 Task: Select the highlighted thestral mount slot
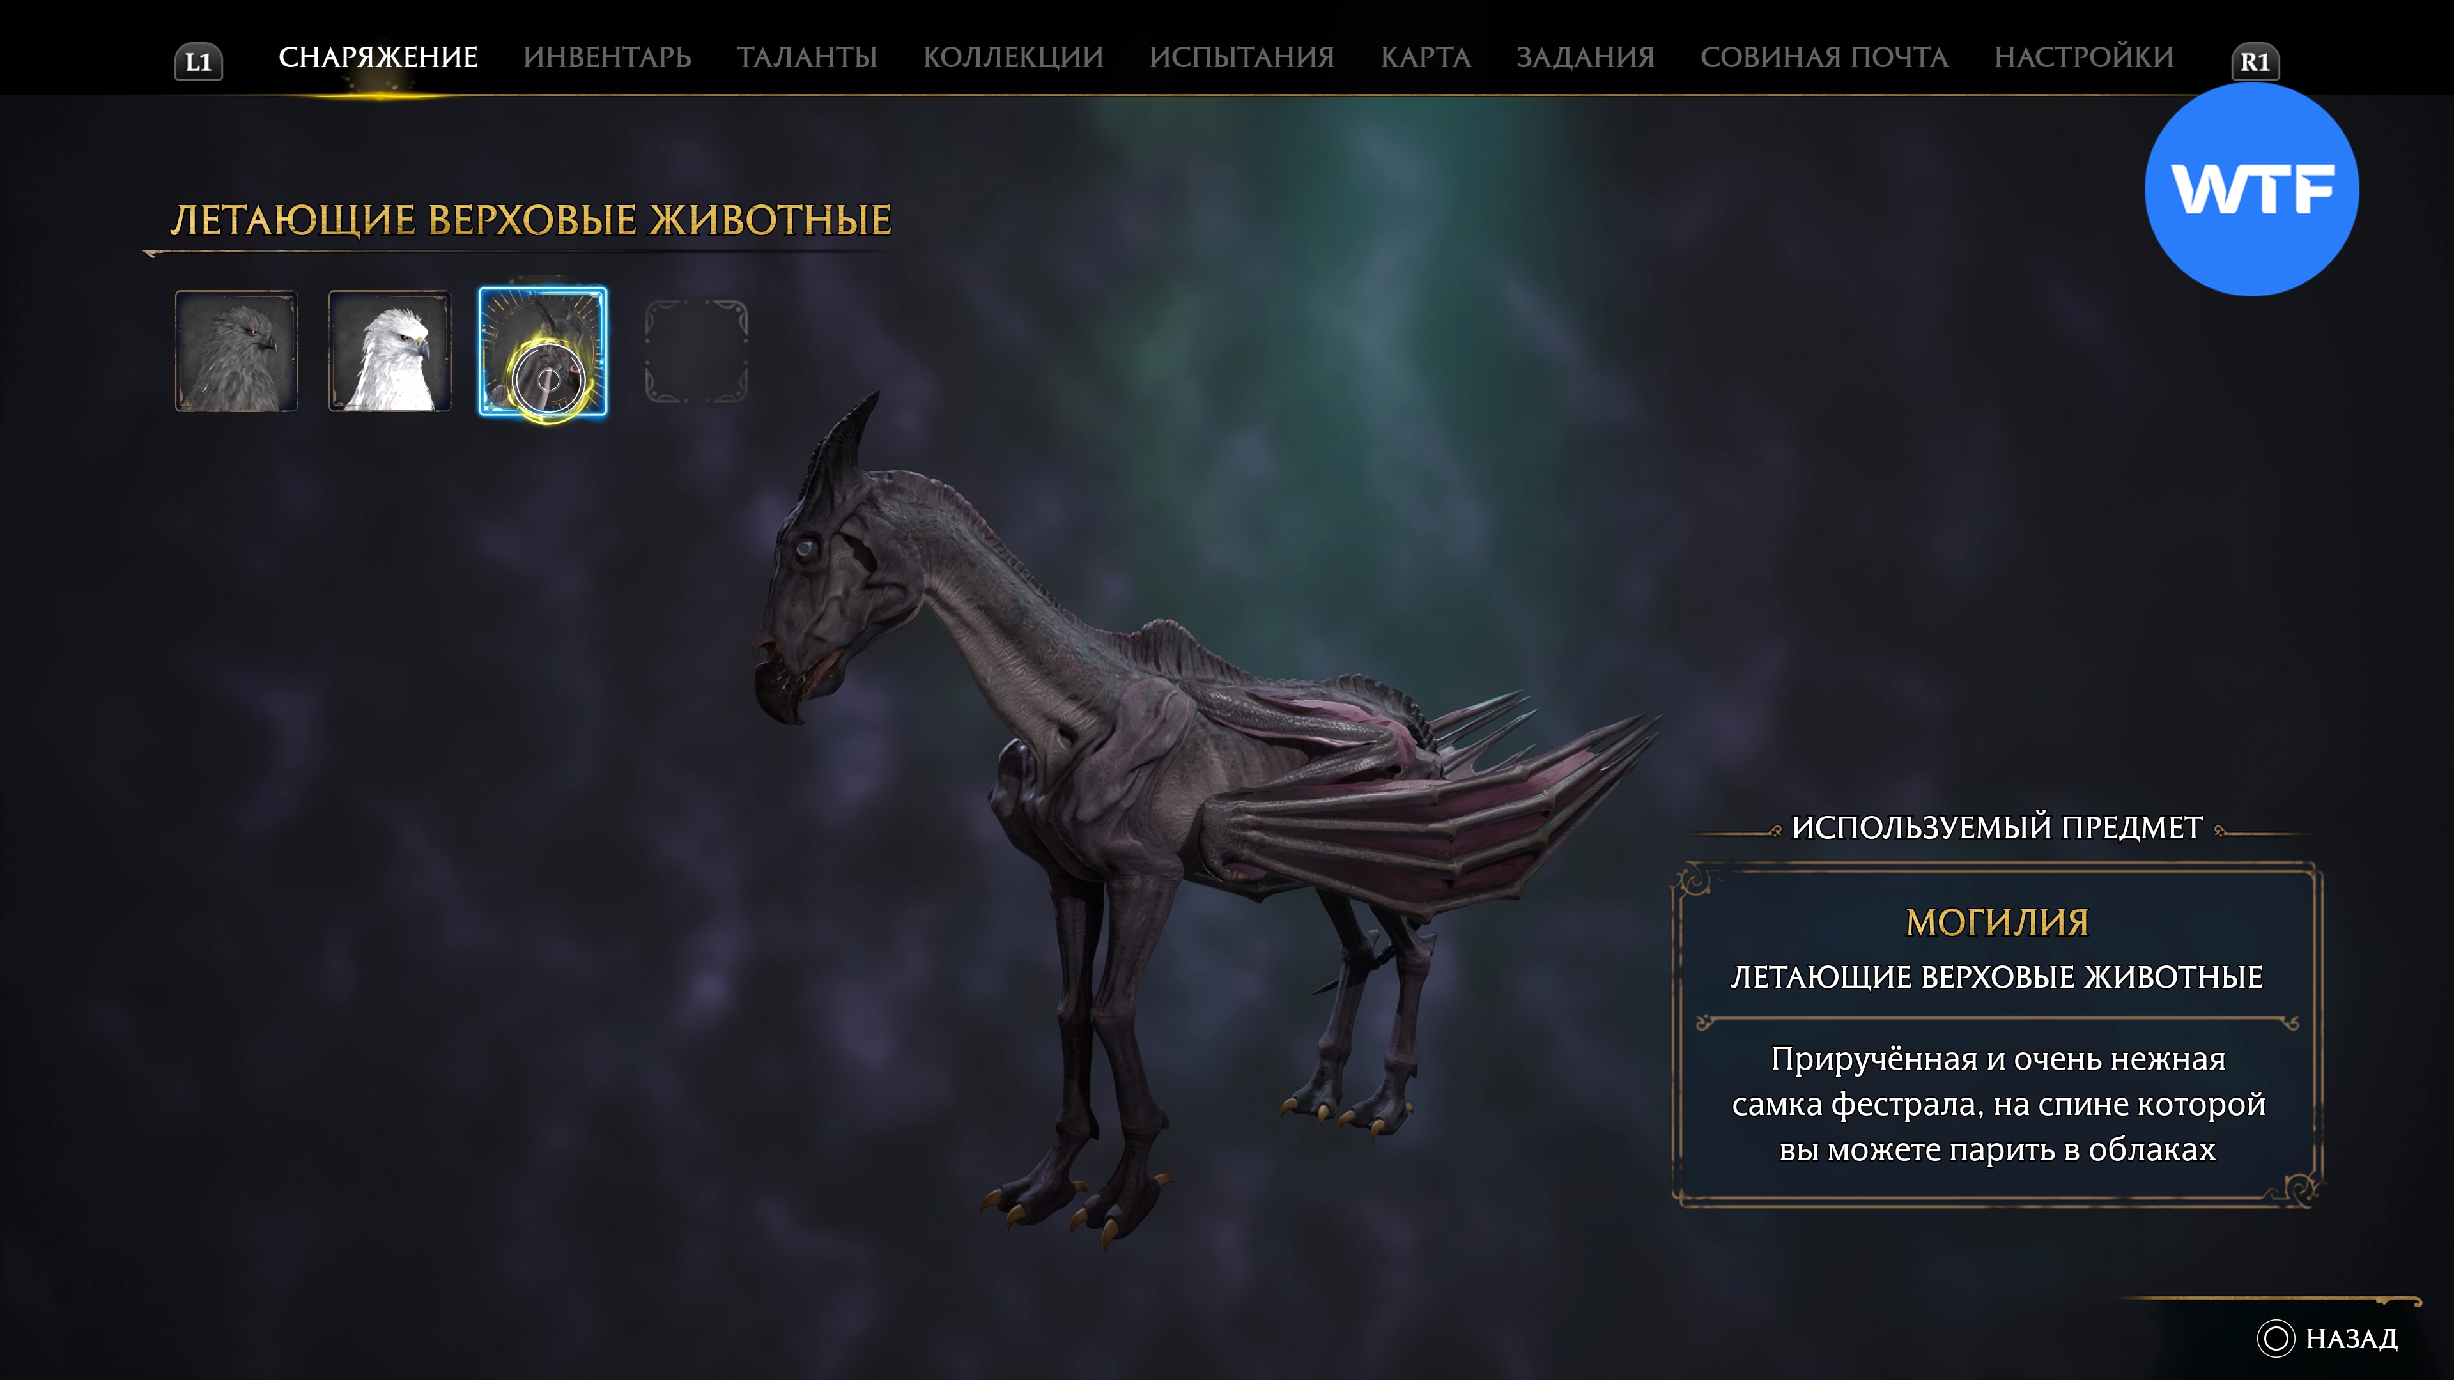click(x=543, y=351)
